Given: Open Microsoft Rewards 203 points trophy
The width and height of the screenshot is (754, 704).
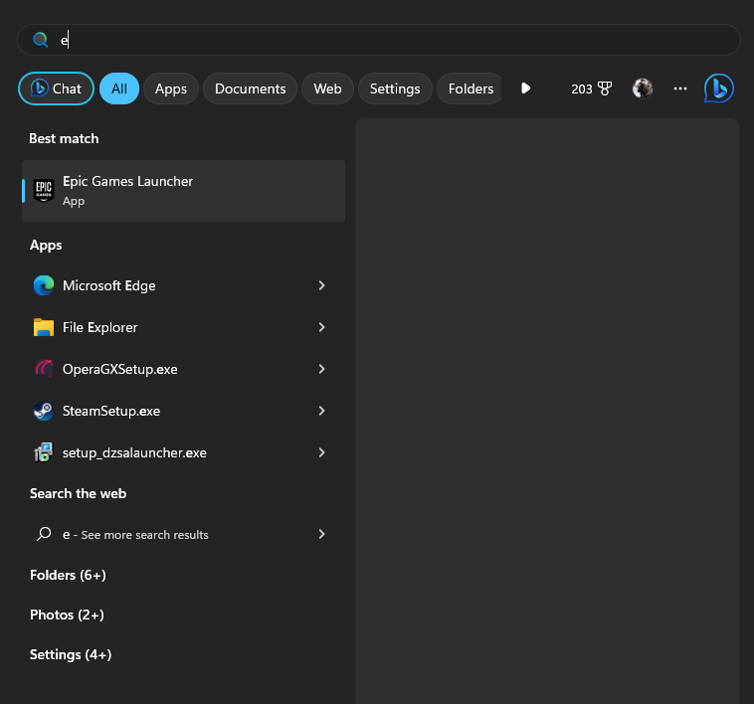Looking at the screenshot, I should click(592, 88).
